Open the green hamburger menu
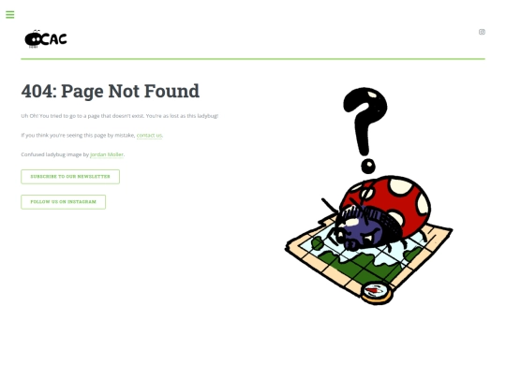The image size is (506, 379). pyautogui.click(x=10, y=15)
